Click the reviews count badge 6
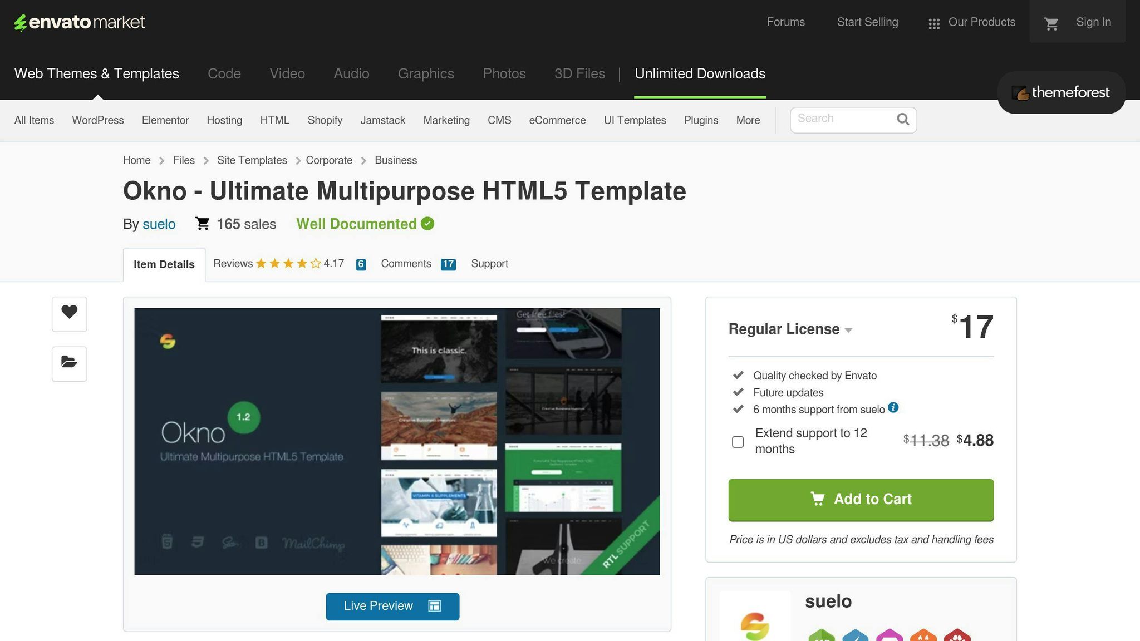 point(361,265)
